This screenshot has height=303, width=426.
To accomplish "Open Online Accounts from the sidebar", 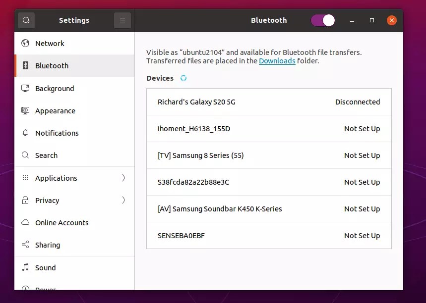I will pos(61,222).
